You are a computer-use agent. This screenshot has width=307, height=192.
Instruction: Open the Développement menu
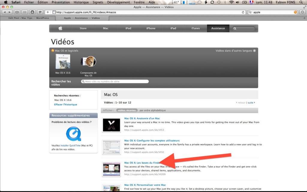(x=119, y=2)
